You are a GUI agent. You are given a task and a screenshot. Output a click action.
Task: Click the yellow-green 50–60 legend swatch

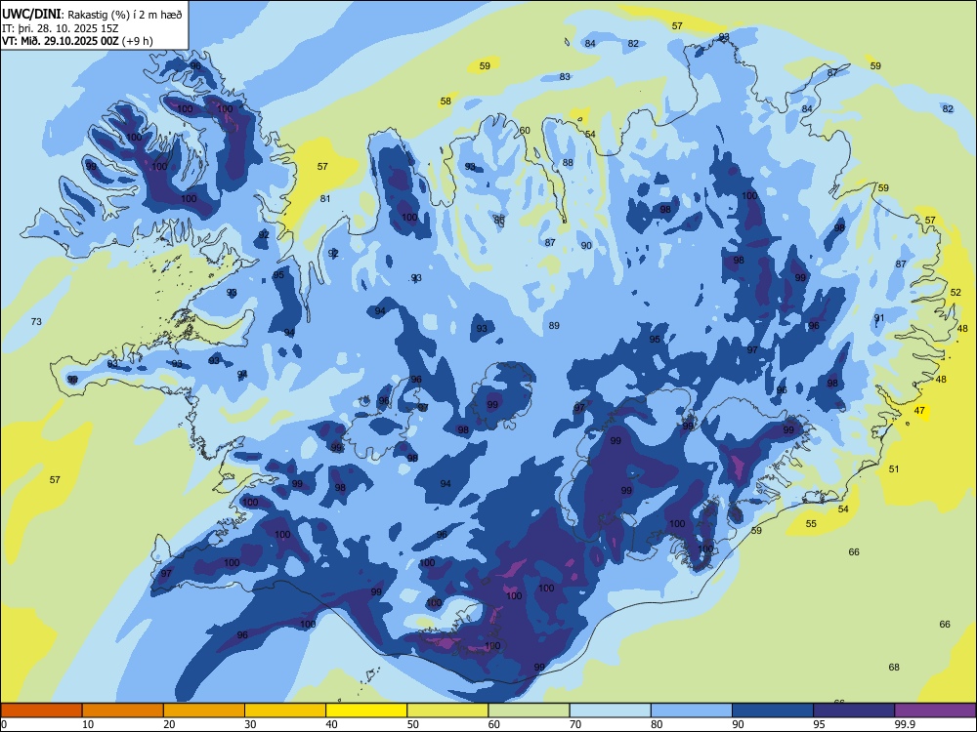[447, 711]
